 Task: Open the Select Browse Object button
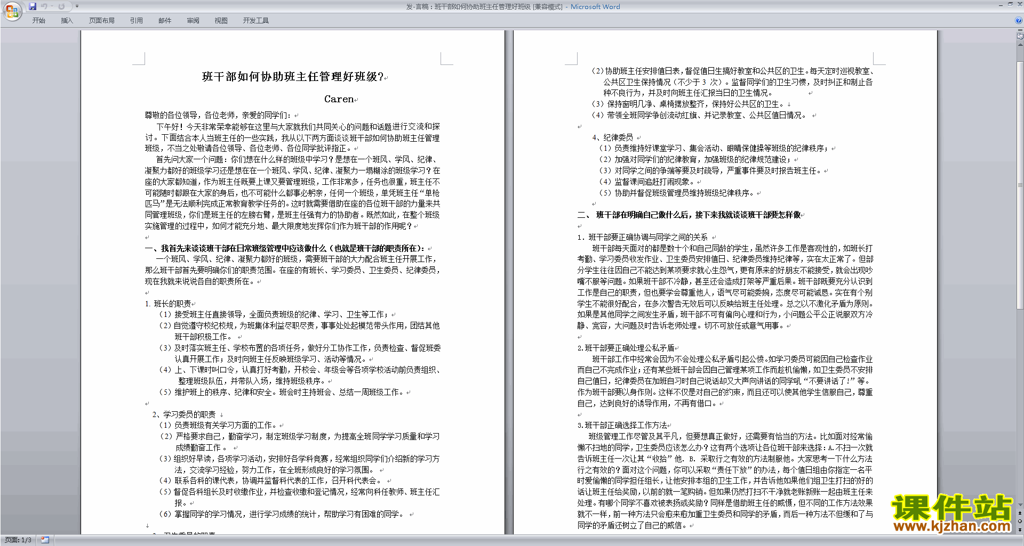click(1020, 521)
